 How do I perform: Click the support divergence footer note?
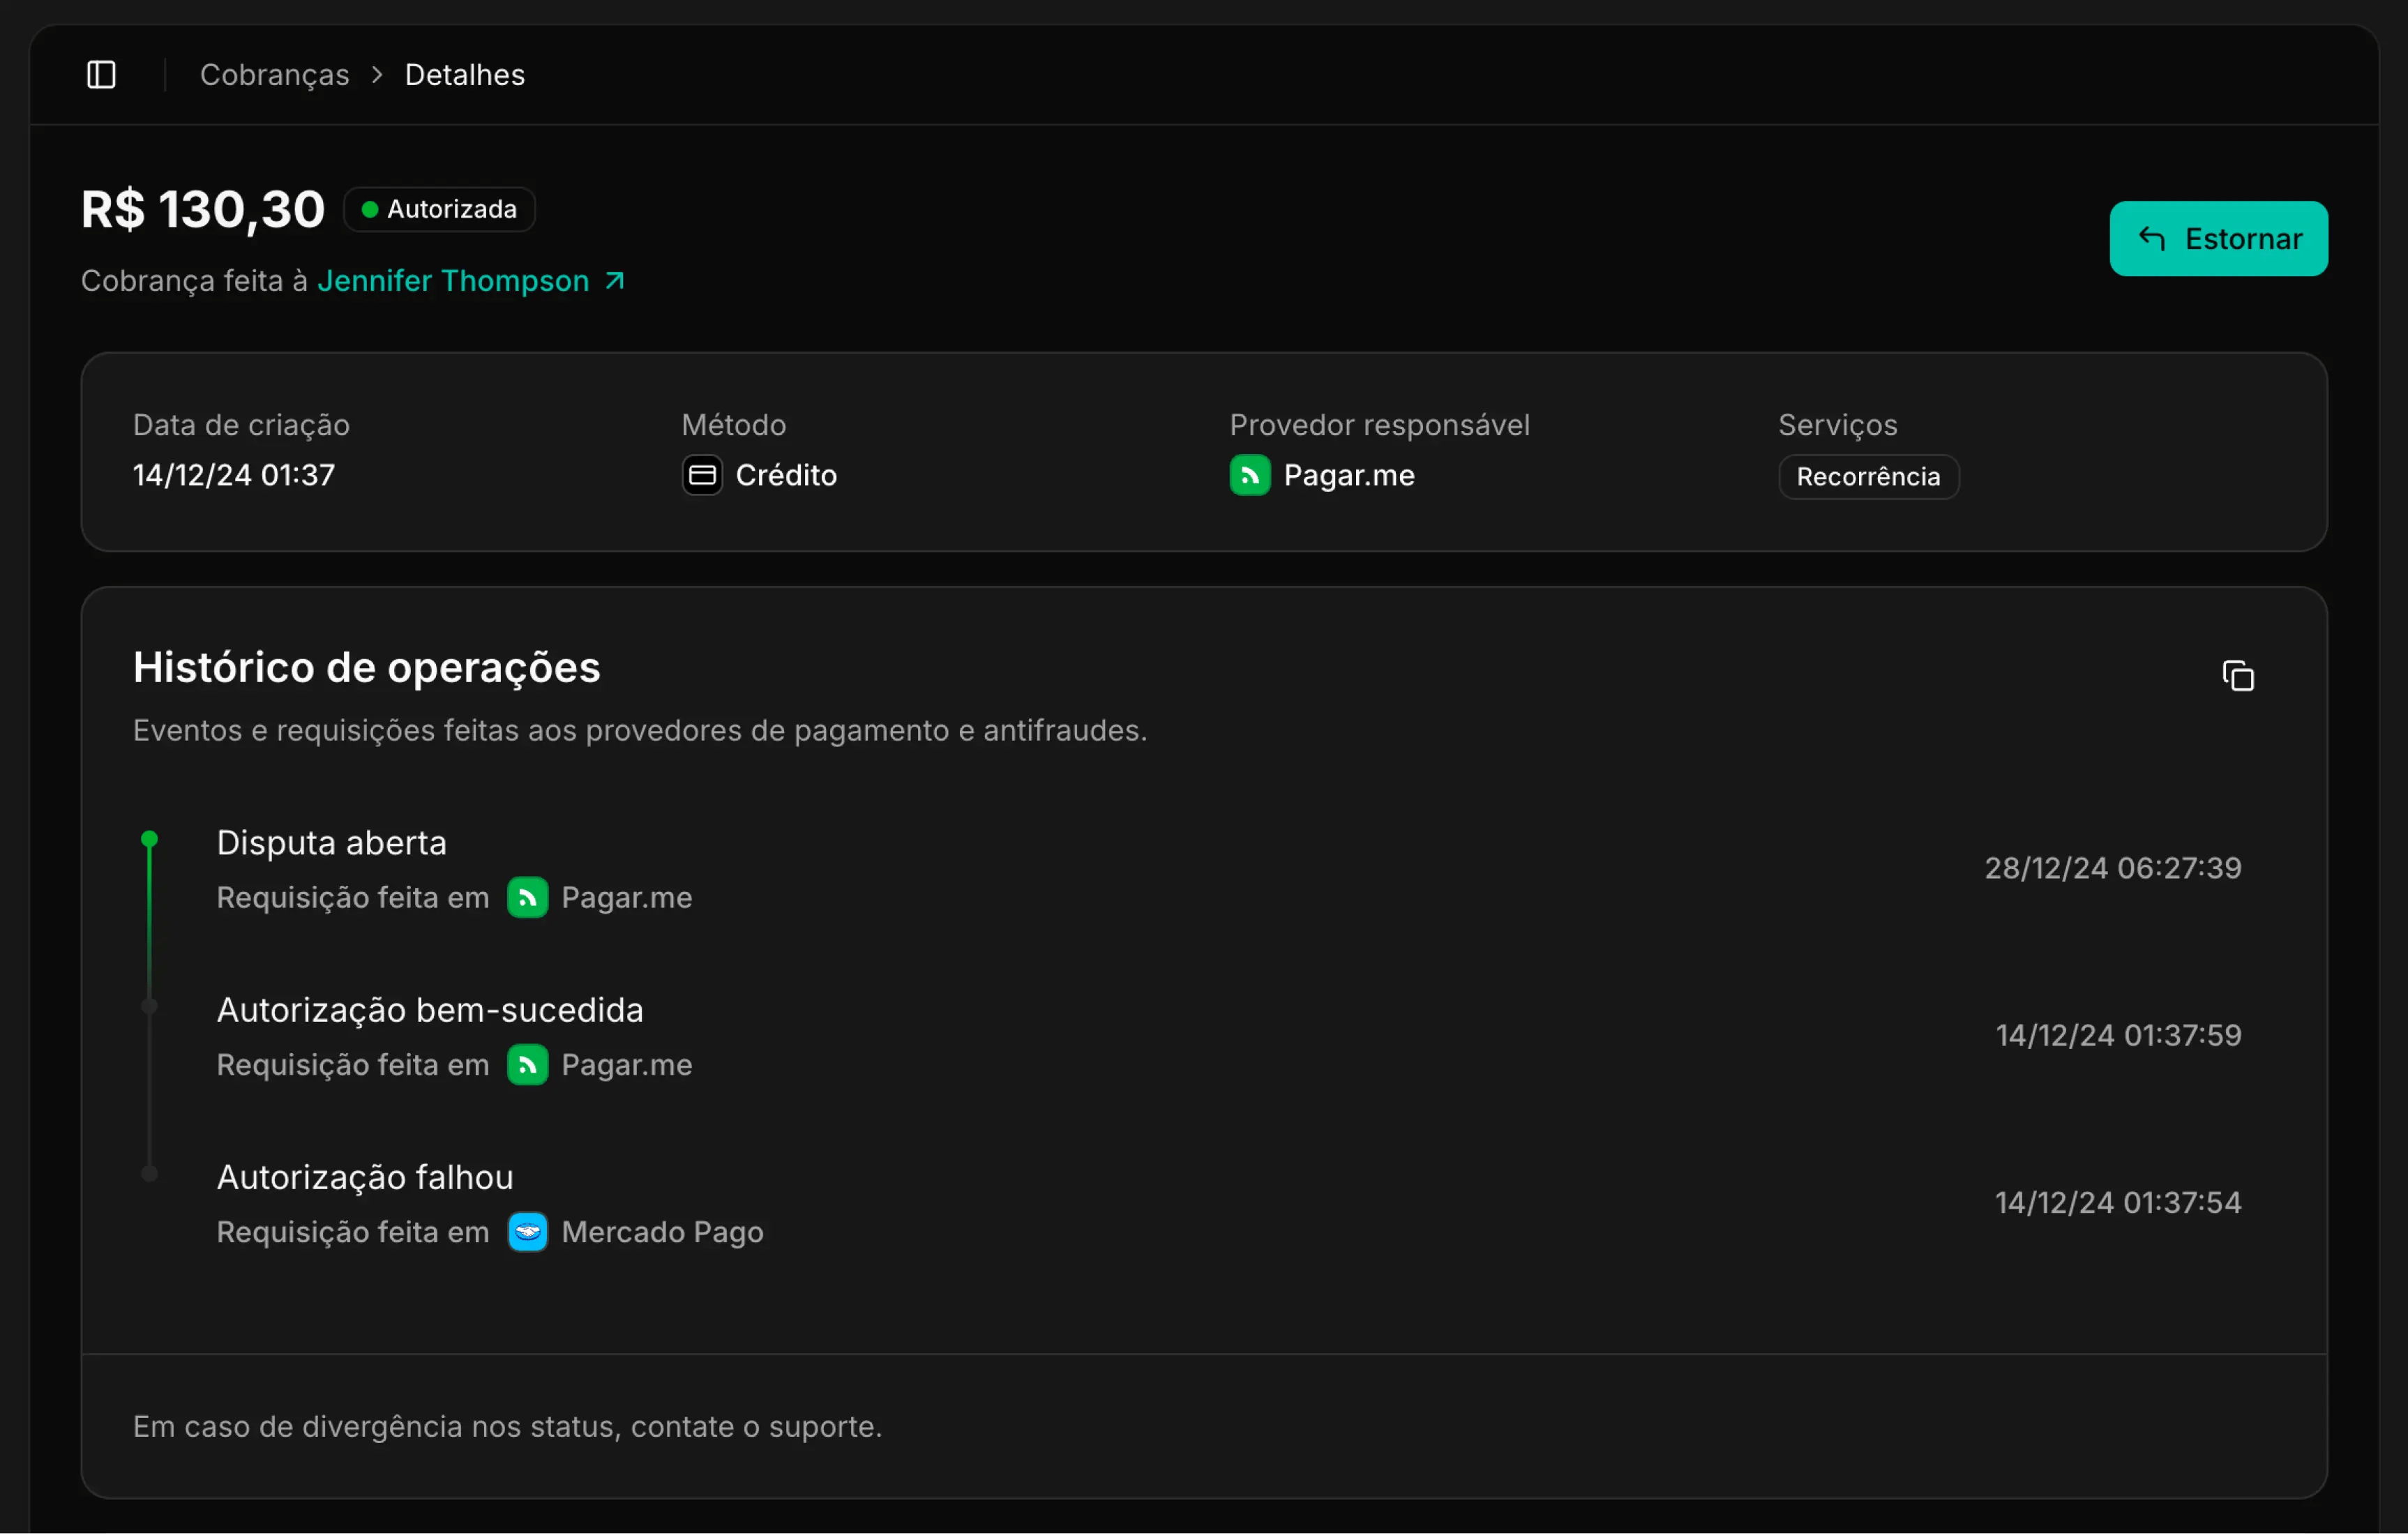click(508, 1427)
